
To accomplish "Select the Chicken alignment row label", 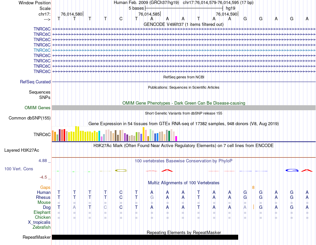I will click(x=43, y=217).
